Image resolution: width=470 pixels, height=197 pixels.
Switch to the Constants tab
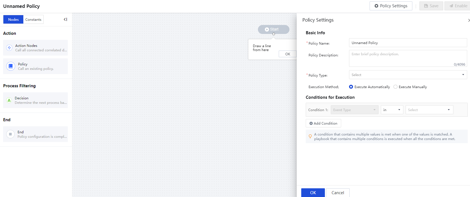click(x=33, y=19)
